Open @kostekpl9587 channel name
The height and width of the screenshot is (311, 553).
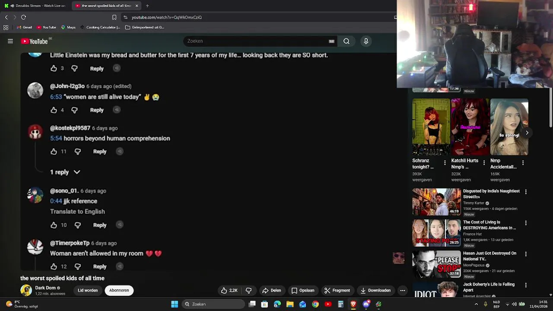click(x=70, y=128)
